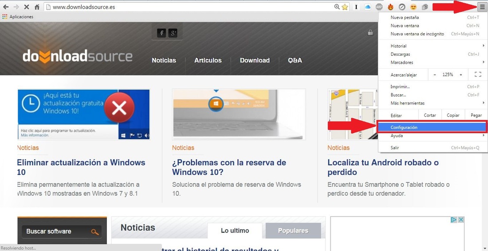This screenshot has height=251, width=488.
Task: Decrease zoom with the minus button
Action: coord(435,74)
